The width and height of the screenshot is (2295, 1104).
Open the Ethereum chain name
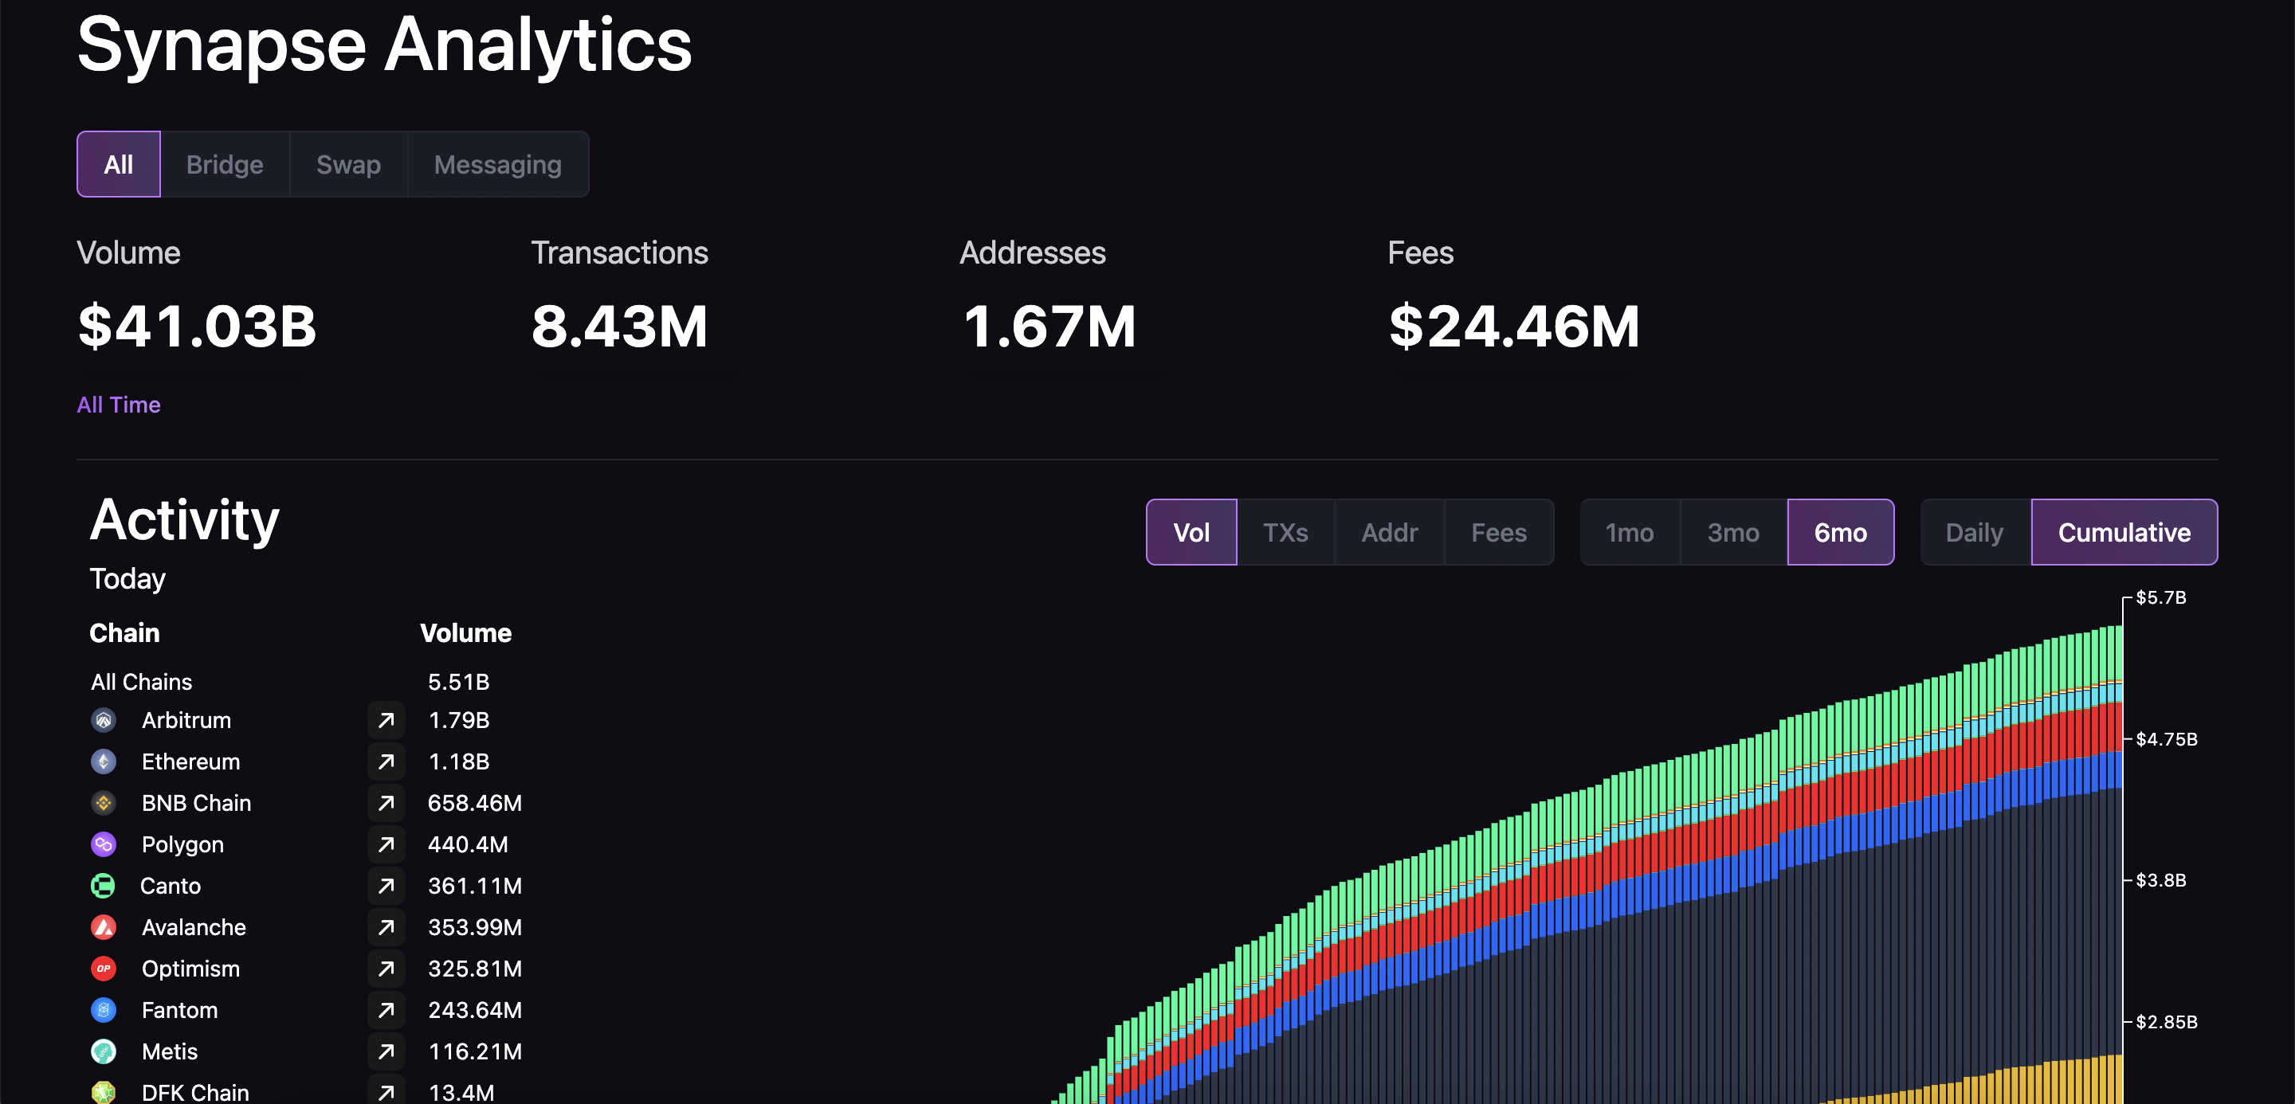point(190,761)
